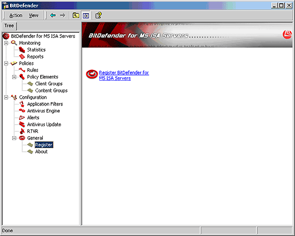The image size is (295, 236).
Task: Click the Back arrow toolbar icon
Action: click(x=53, y=15)
